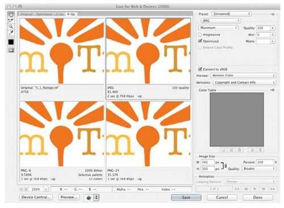Screen dimensions: 284x208
Task: Enable the Progressive checkbox
Action: pyautogui.click(x=200, y=35)
